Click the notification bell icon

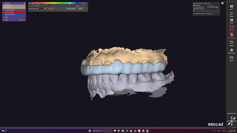(222, 3)
